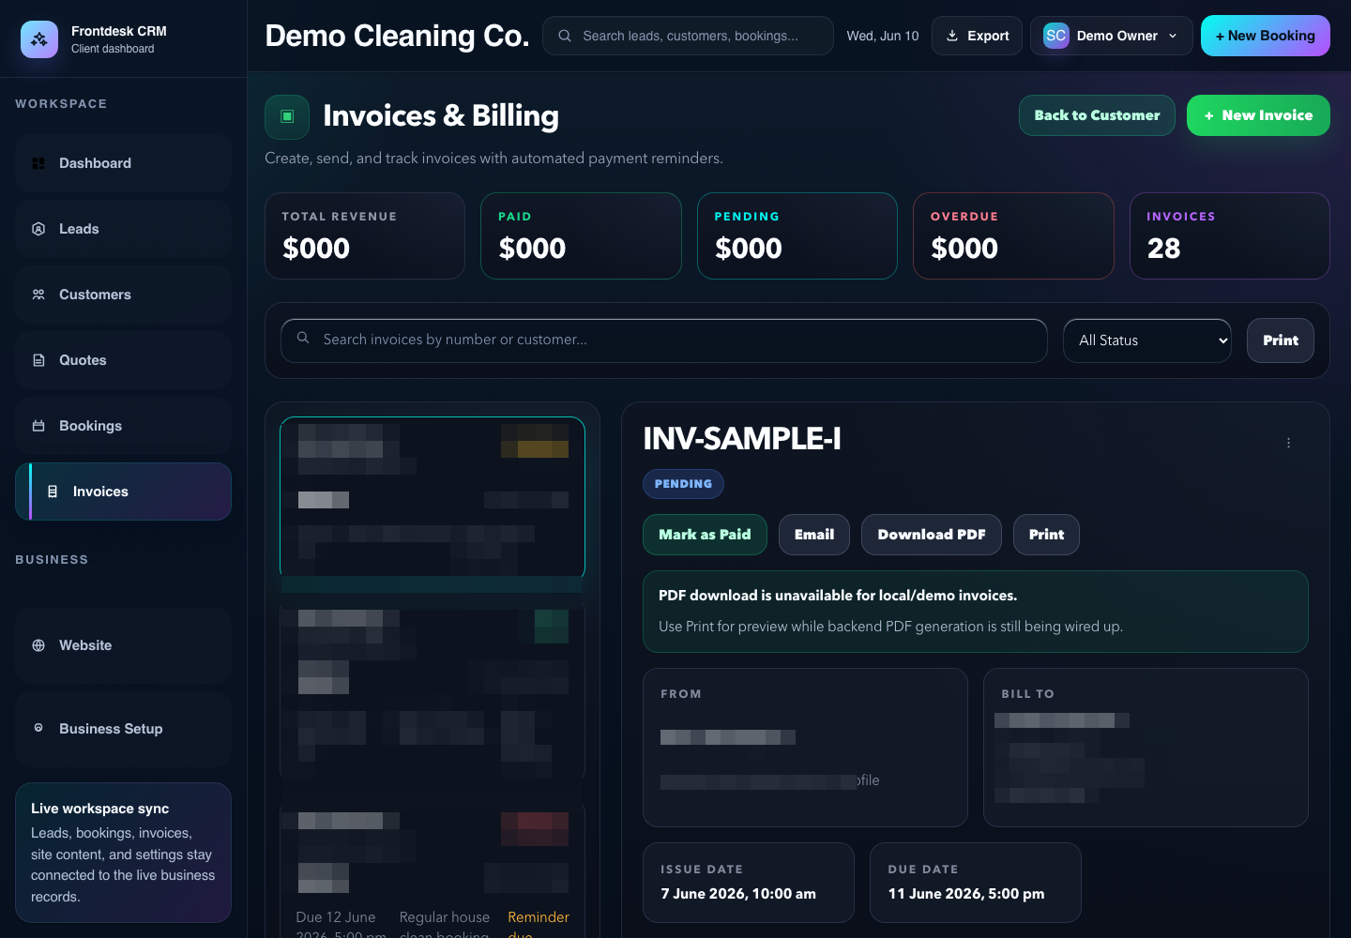
Task: Click the Demo Cleaning Co. title
Action: tap(398, 36)
